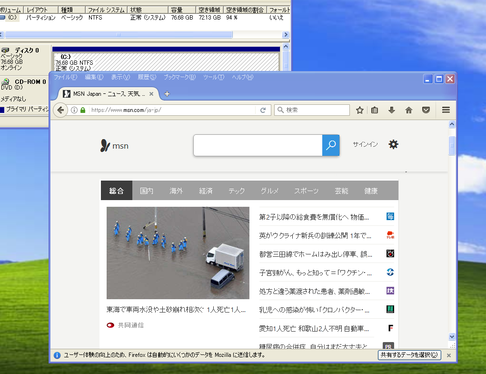The image size is (486, 374).
Task: Switch to the グルメ news tab
Action: (x=269, y=191)
